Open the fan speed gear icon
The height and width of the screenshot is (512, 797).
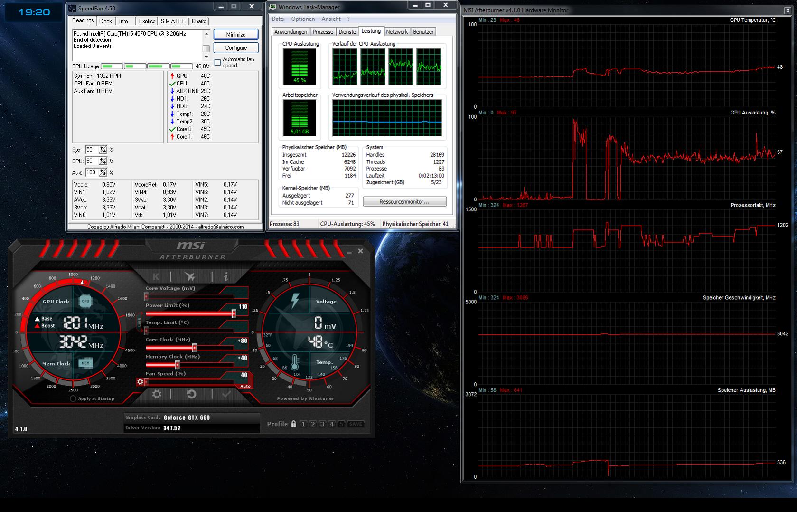point(140,381)
